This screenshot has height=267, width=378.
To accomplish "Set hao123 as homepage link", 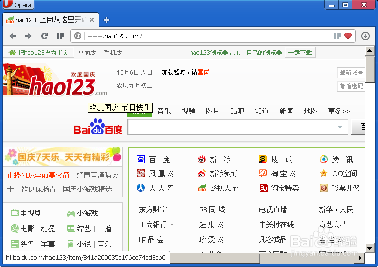I will click(x=39, y=52).
